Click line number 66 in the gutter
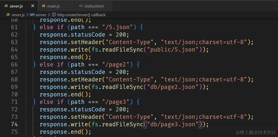This screenshot has width=278, height=137. click(14, 65)
